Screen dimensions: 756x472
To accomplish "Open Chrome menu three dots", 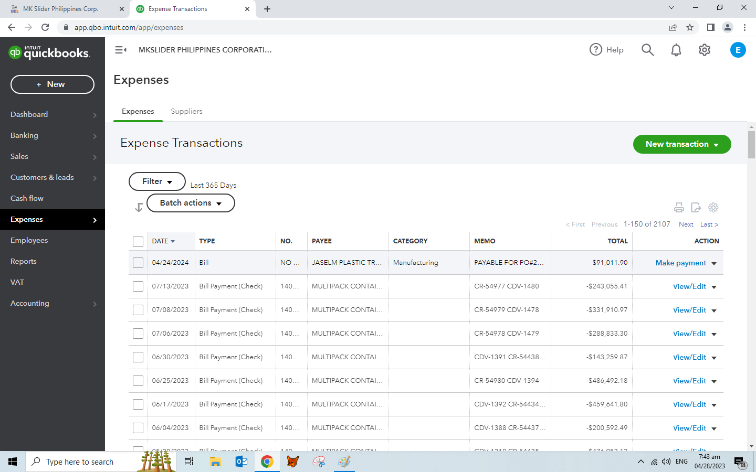I will pos(744,27).
